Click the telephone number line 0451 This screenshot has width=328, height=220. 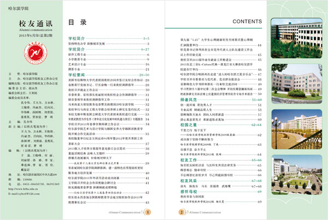pos(34,184)
